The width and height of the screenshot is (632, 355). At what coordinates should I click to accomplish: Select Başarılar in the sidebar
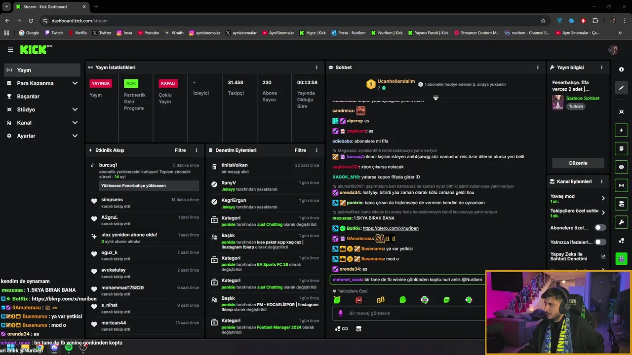pos(42,97)
